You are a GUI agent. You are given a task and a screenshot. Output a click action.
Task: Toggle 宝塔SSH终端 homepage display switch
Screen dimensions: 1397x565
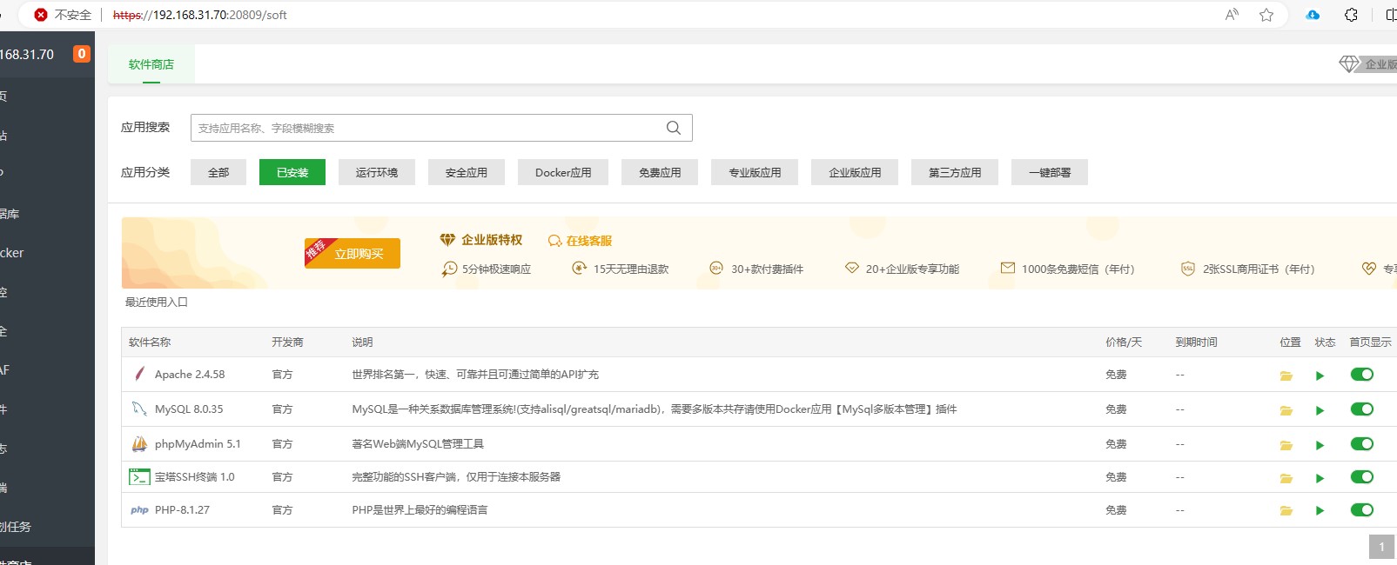point(1362,477)
